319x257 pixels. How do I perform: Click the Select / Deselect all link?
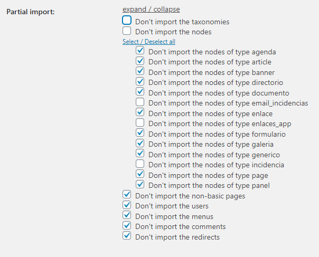click(148, 42)
